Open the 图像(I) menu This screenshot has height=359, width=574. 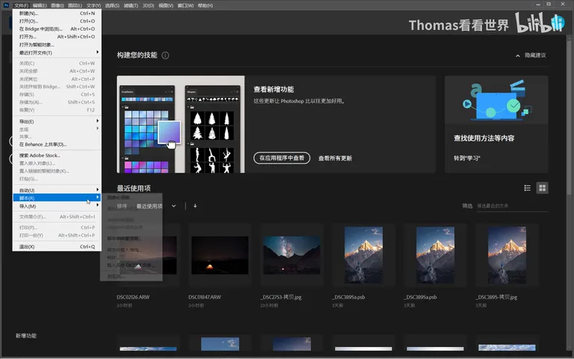tap(57, 5)
